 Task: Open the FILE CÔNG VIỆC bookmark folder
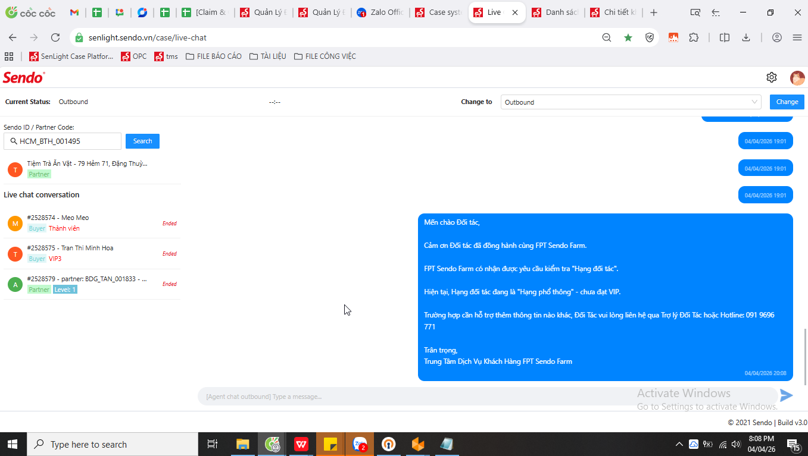(325, 56)
